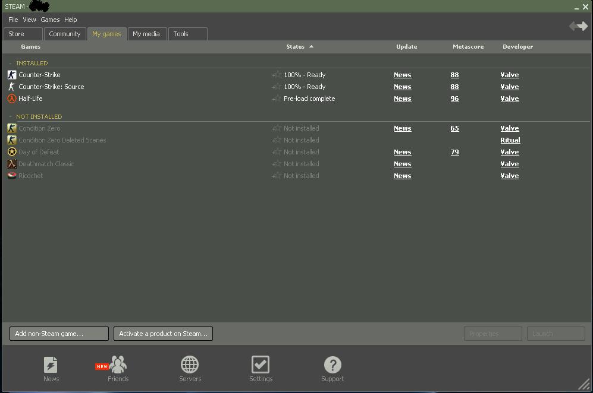593x393 pixels.
Task: Open Metascore 79 link for Day of Defeat
Action: [454, 152]
